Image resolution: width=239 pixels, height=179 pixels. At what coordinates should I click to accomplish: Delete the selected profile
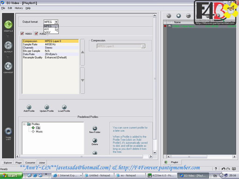pos(95,140)
